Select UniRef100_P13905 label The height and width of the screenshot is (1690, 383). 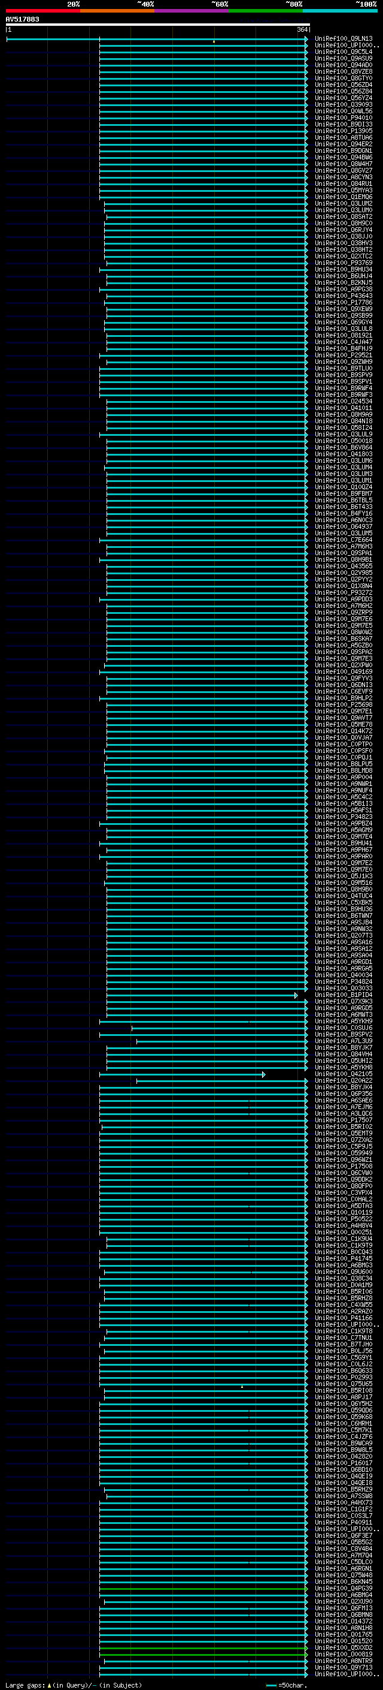point(344,131)
